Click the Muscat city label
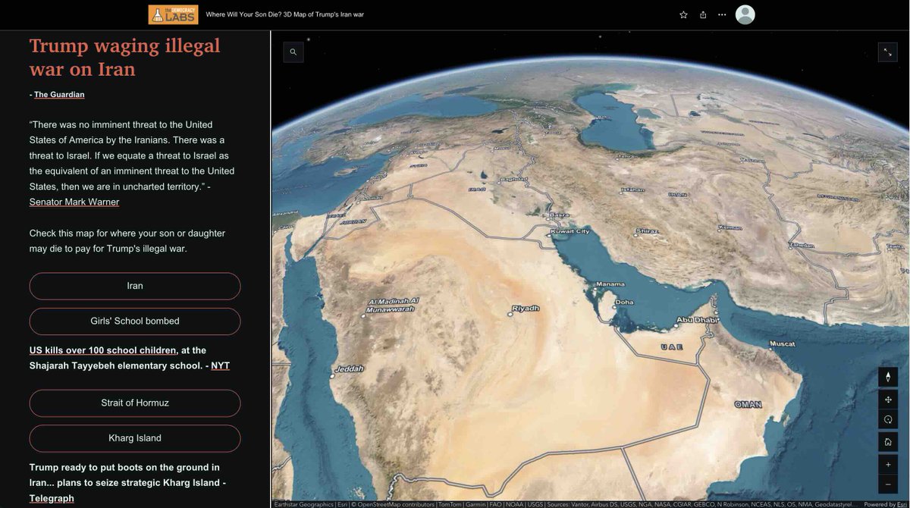 [x=782, y=343]
